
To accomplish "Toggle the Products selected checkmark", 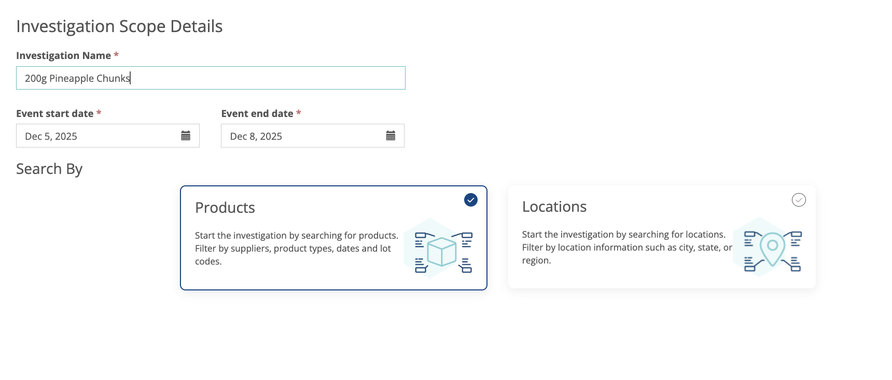I will coord(470,200).
